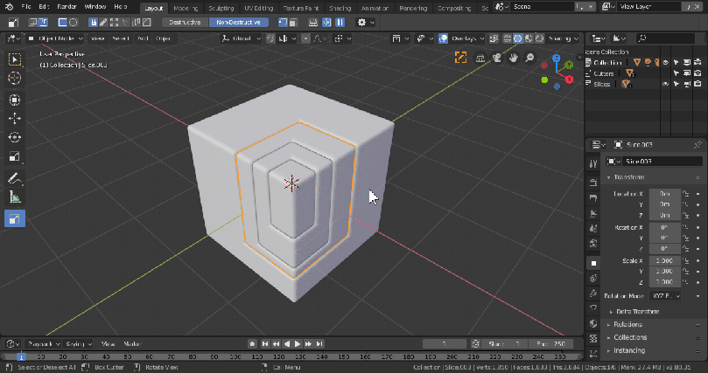
Task: Click the Slice.003 object name field
Action: pos(660,162)
